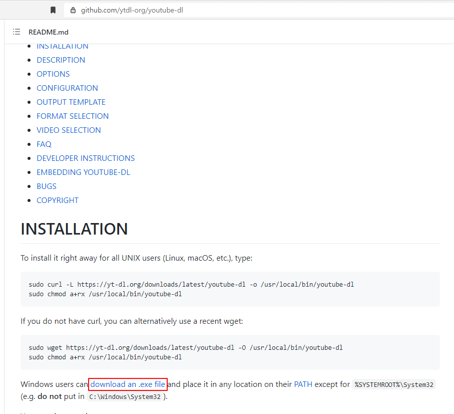The height and width of the screenshot is (414, 454).
Task: Click 'To install it right away' paragraph
Action: [x=136, y=258]
